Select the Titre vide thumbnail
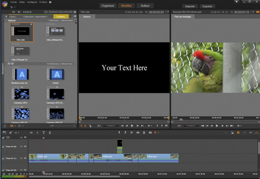This screenshot has width=260, height=179. pyautogui.click(x=22, y=32)
